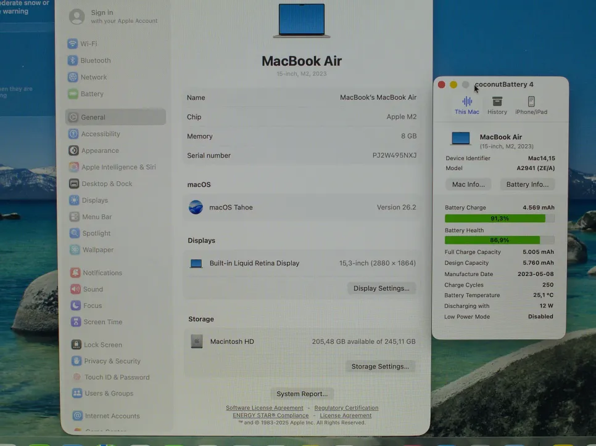Open the System Report... button
This screenshot has width=596, height=446.
[x=302, y=394]
